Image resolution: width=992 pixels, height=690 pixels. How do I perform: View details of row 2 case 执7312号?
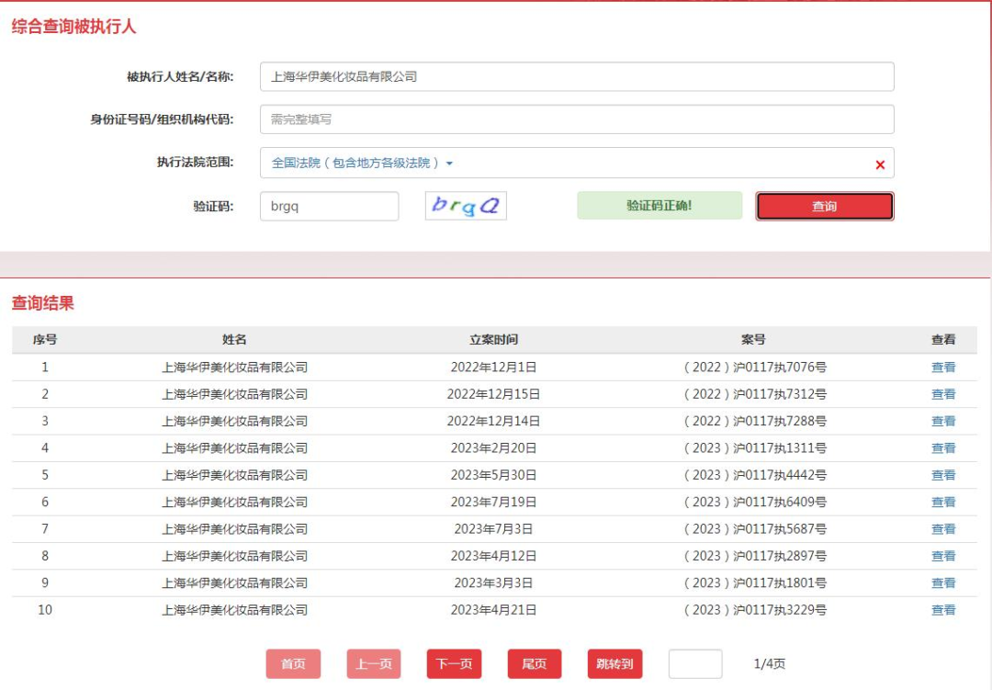pos(943,394)
